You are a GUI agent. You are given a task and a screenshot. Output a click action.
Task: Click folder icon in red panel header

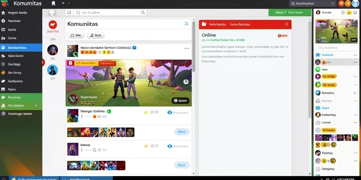(x=203, y=24)
